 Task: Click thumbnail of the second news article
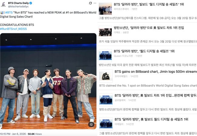105,32
